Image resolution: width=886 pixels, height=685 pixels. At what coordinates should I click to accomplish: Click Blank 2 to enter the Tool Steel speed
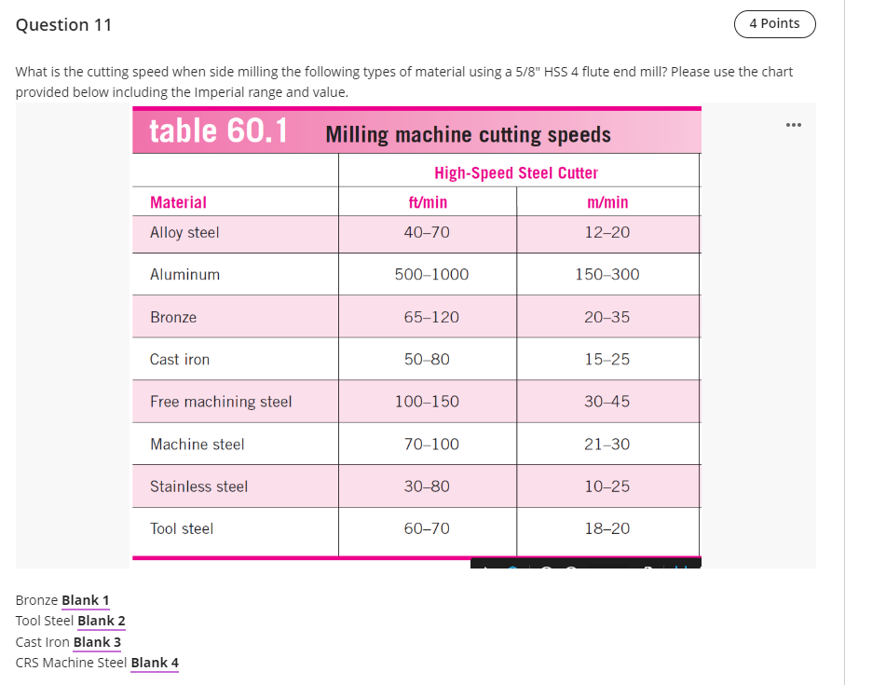(x=101, y=621)
